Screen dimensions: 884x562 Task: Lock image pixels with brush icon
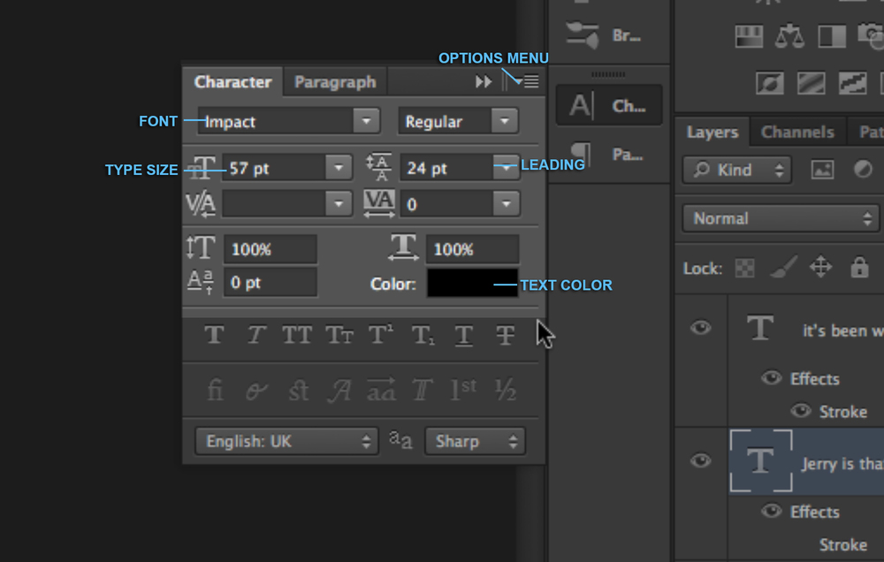click(x=783, y=267)
